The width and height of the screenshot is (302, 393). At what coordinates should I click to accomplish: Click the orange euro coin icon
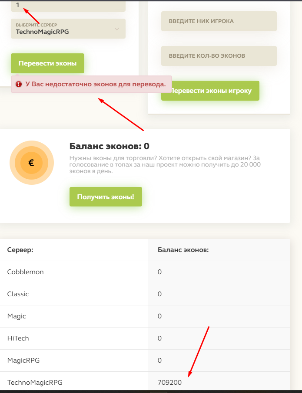[x=31, y=163]
